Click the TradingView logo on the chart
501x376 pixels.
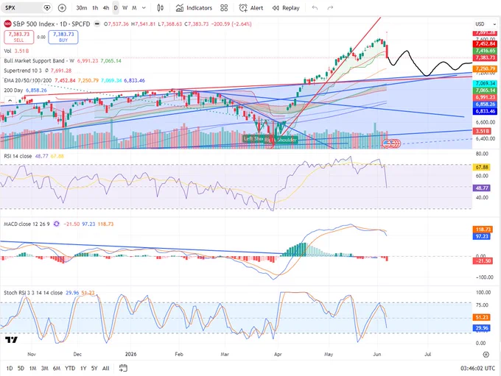click(x=11, y=340)
